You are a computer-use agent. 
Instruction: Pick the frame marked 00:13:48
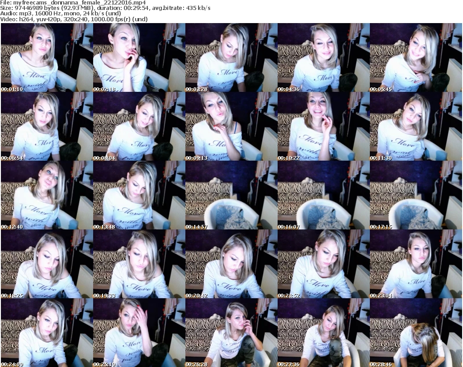139,195
